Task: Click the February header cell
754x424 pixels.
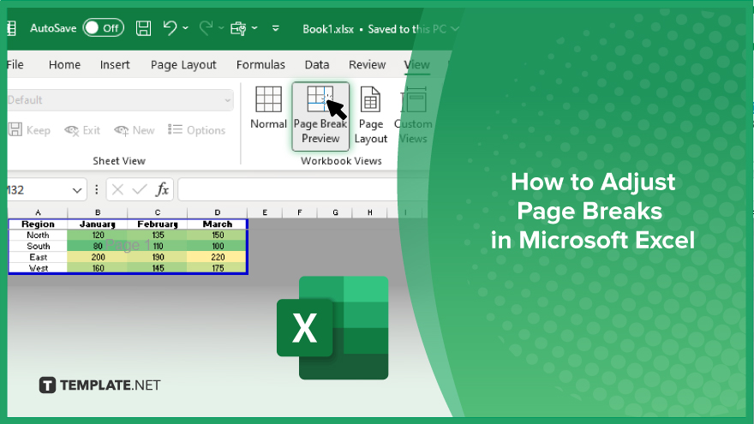Action: pos(158,224)
